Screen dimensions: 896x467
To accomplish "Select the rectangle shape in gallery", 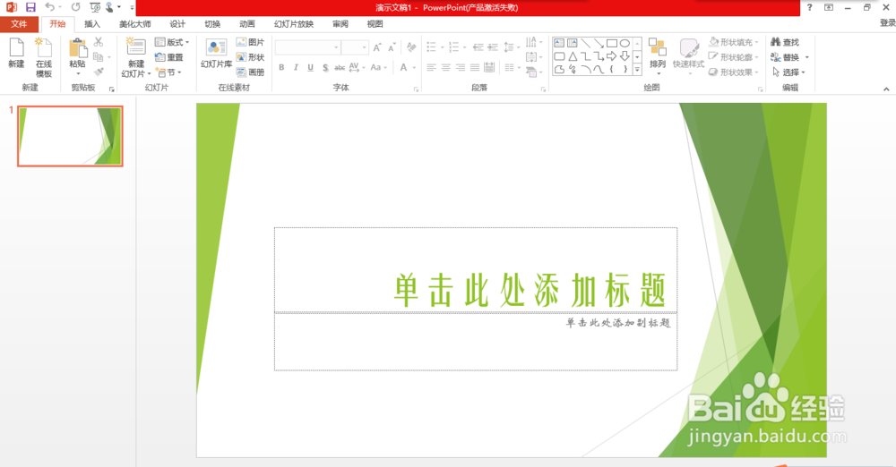I will coord(612,43).
